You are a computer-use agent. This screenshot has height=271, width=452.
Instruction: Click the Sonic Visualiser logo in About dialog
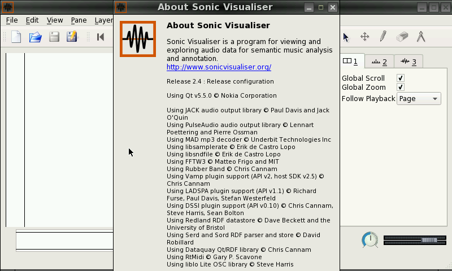138,39
